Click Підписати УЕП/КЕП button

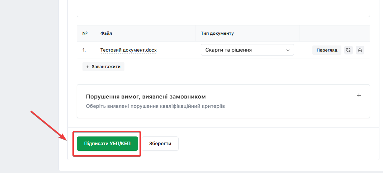[x=107, y=144]
